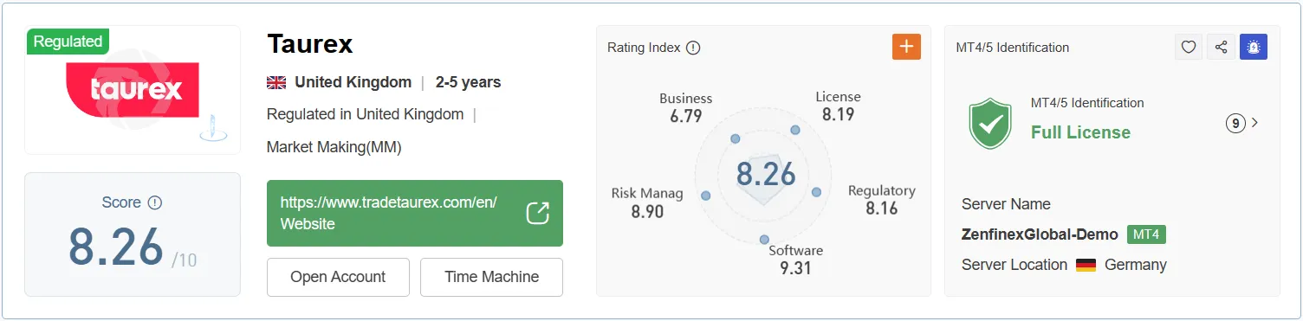
Task: Click the blue alert report icon
Action: click(1254, 47)
